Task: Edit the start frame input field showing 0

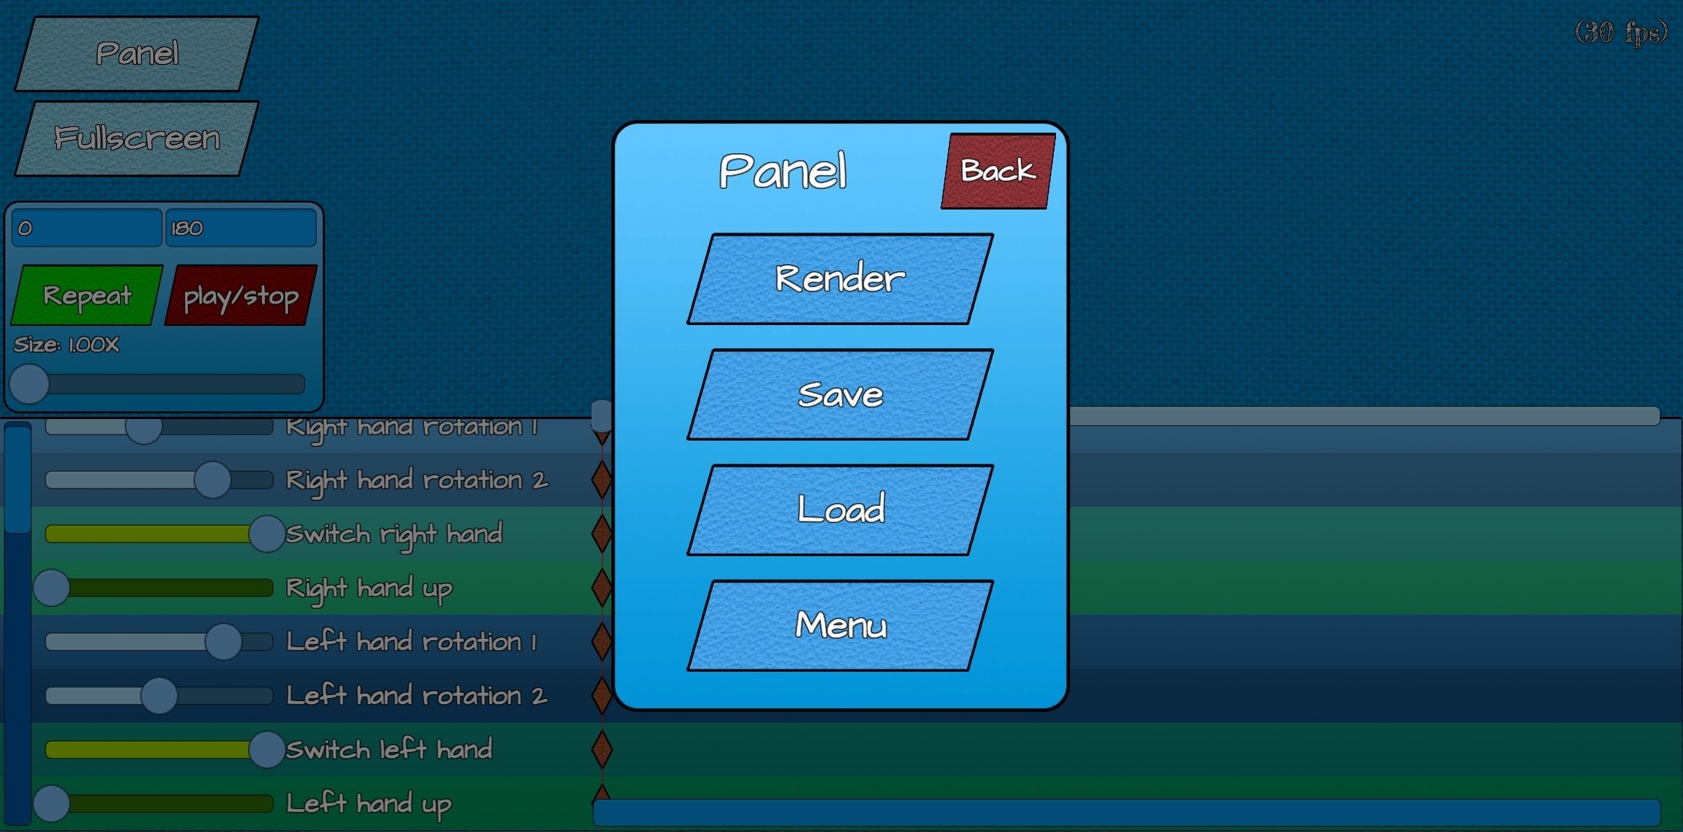Action: pos(84,229)
